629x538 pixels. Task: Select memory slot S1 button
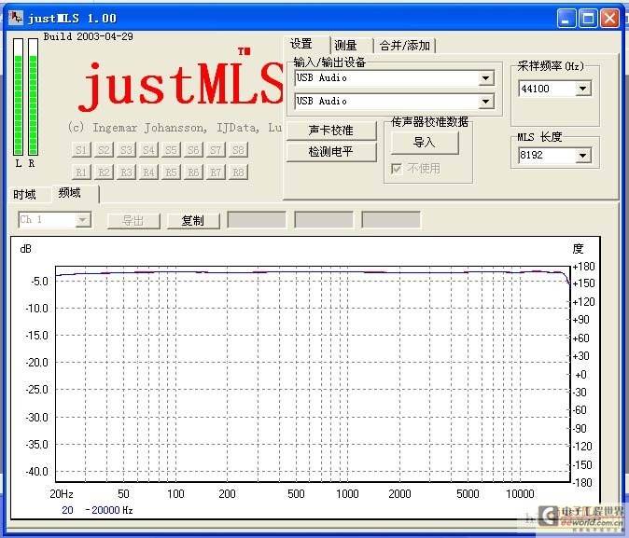(x=81, y=150)
